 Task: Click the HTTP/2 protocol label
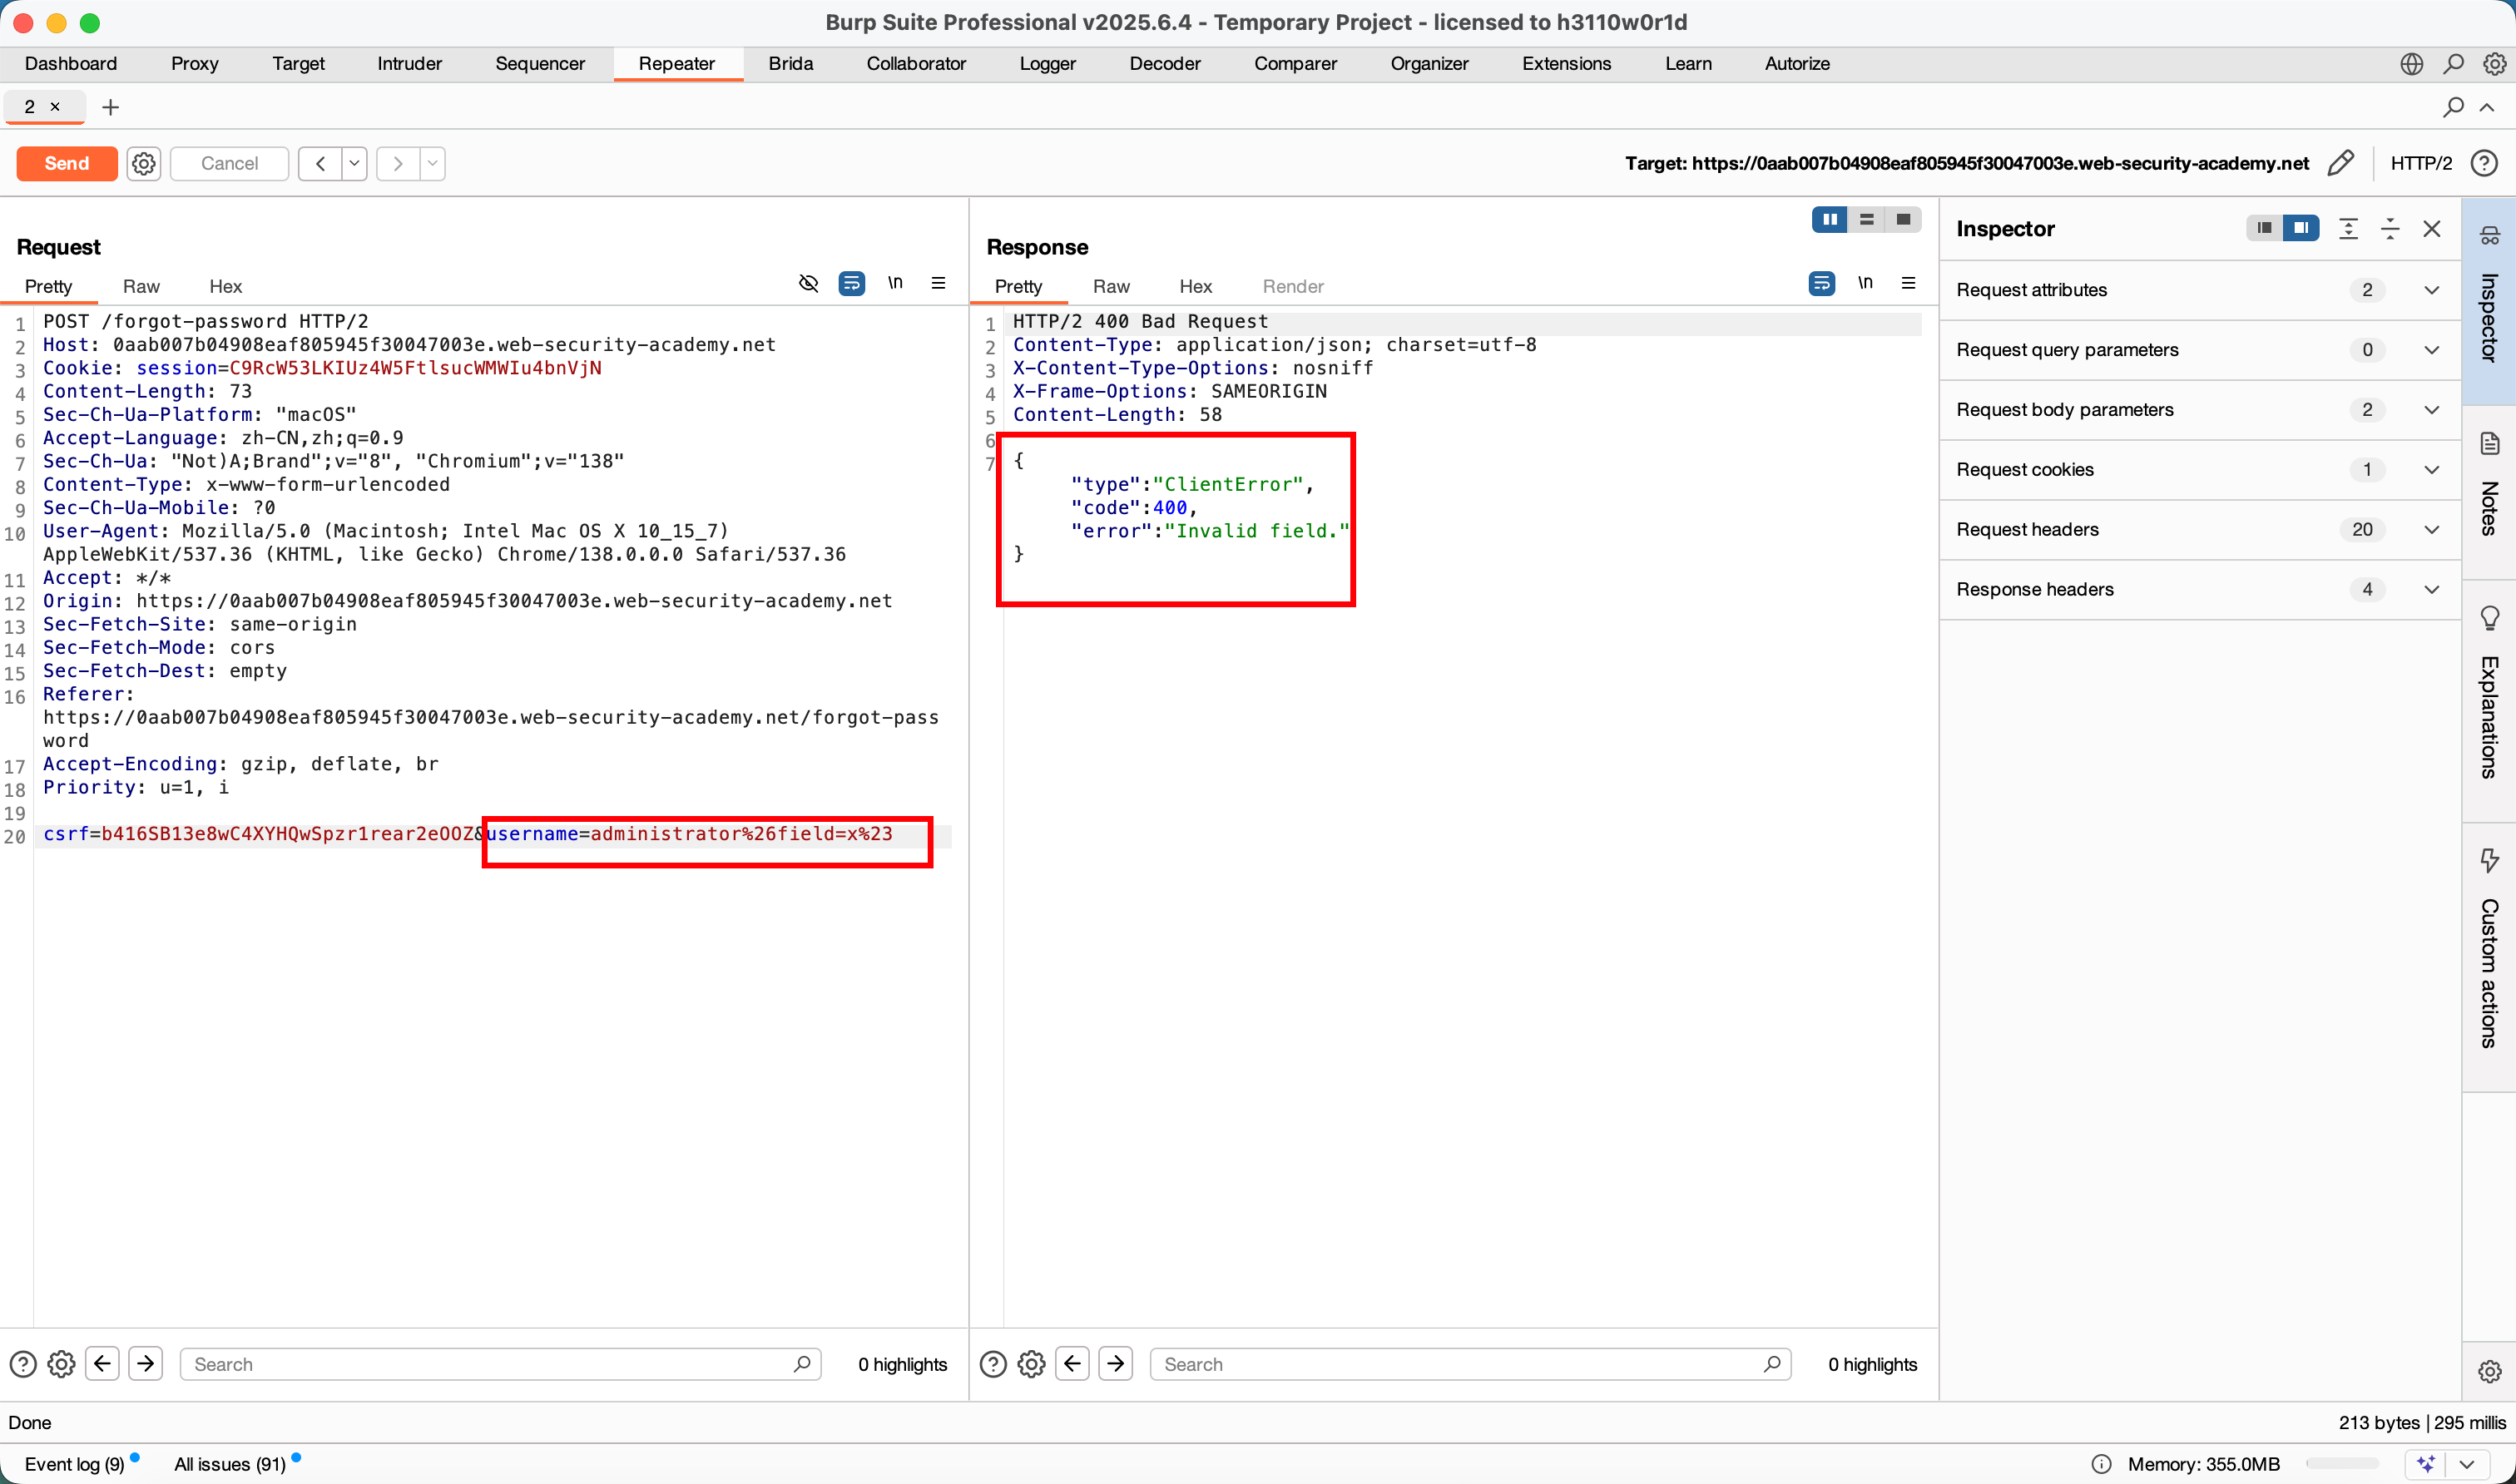point(2420,163)
